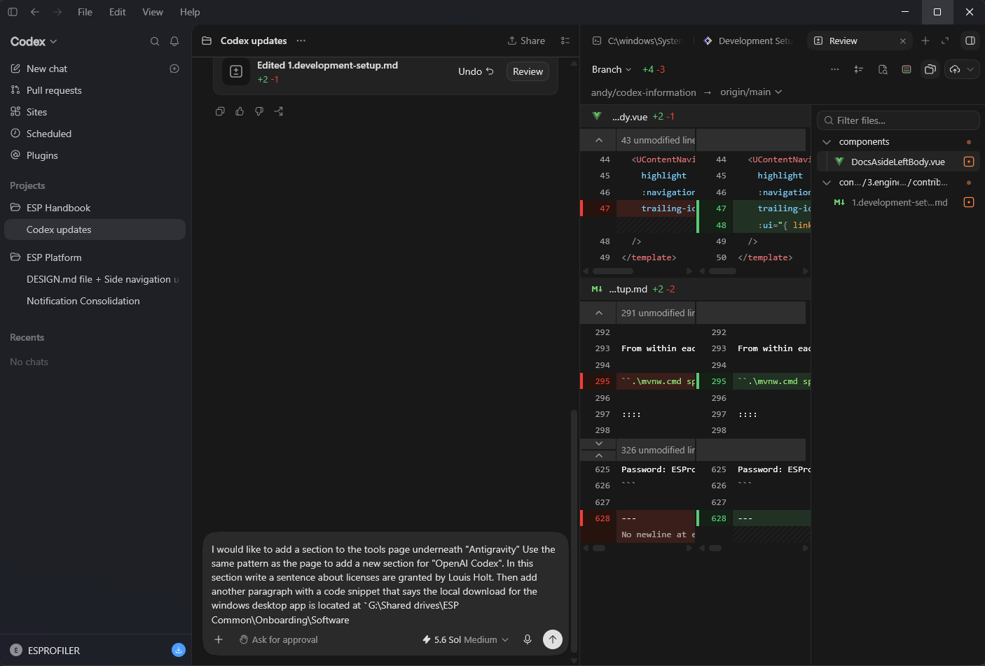This screenshot has height=666, width=985.
Task: Open the push options dropdown arrow
Action: (971, 69)
